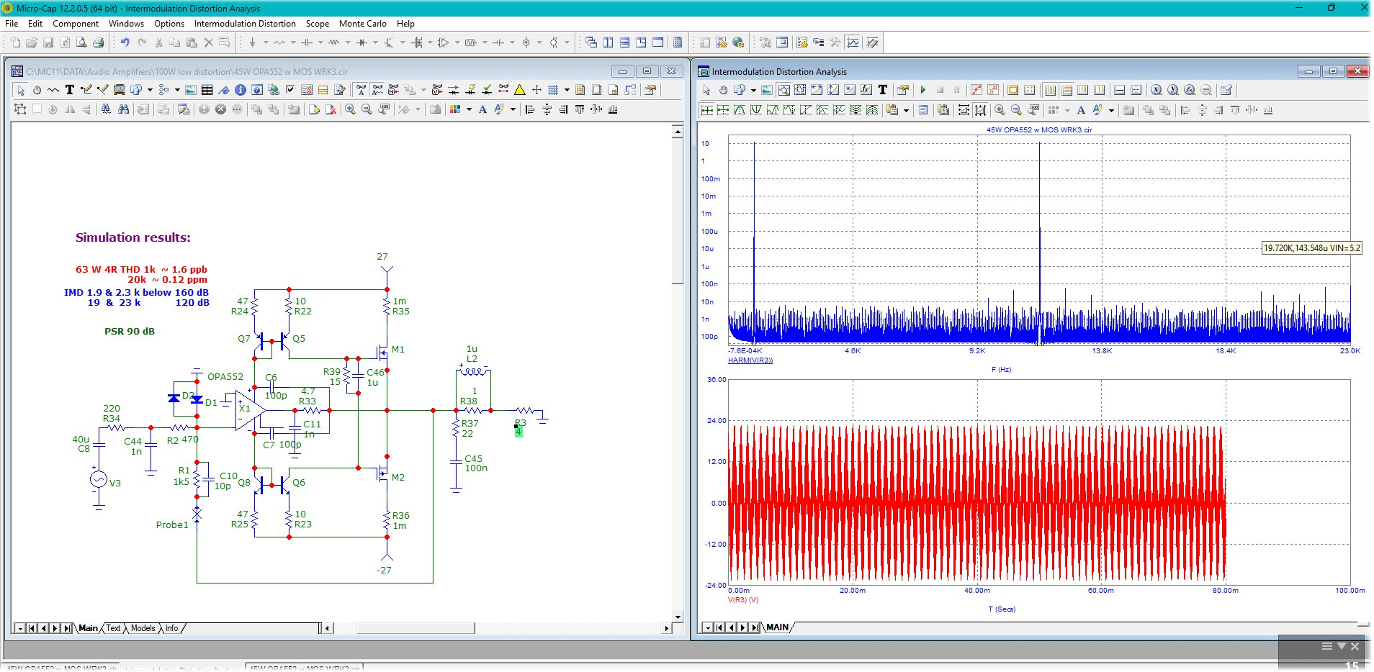Image resolution: width=1374 pixels, height=672 pixels.
Task: Open the clipboard dropdown in analysis toolbar
Action: [906, 110]
